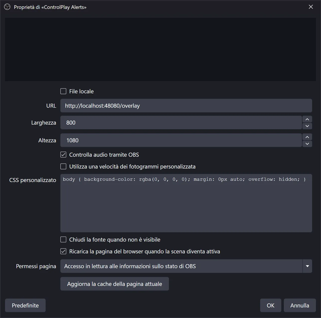This screenshot has height=318, width=321.
Task: Click the URL input field
Action: coord(186,106)
